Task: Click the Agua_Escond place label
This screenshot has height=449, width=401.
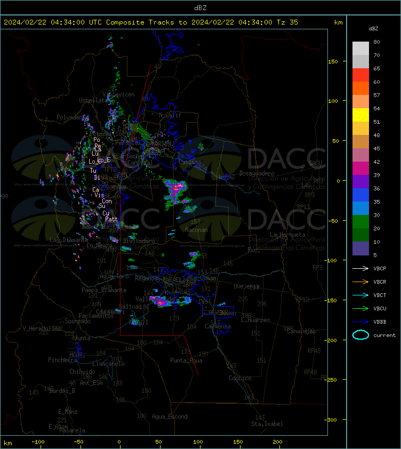Action: pyautogui.click(x=170, y=416)
